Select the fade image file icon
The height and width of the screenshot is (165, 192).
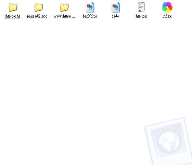click(x=116, y=7)
